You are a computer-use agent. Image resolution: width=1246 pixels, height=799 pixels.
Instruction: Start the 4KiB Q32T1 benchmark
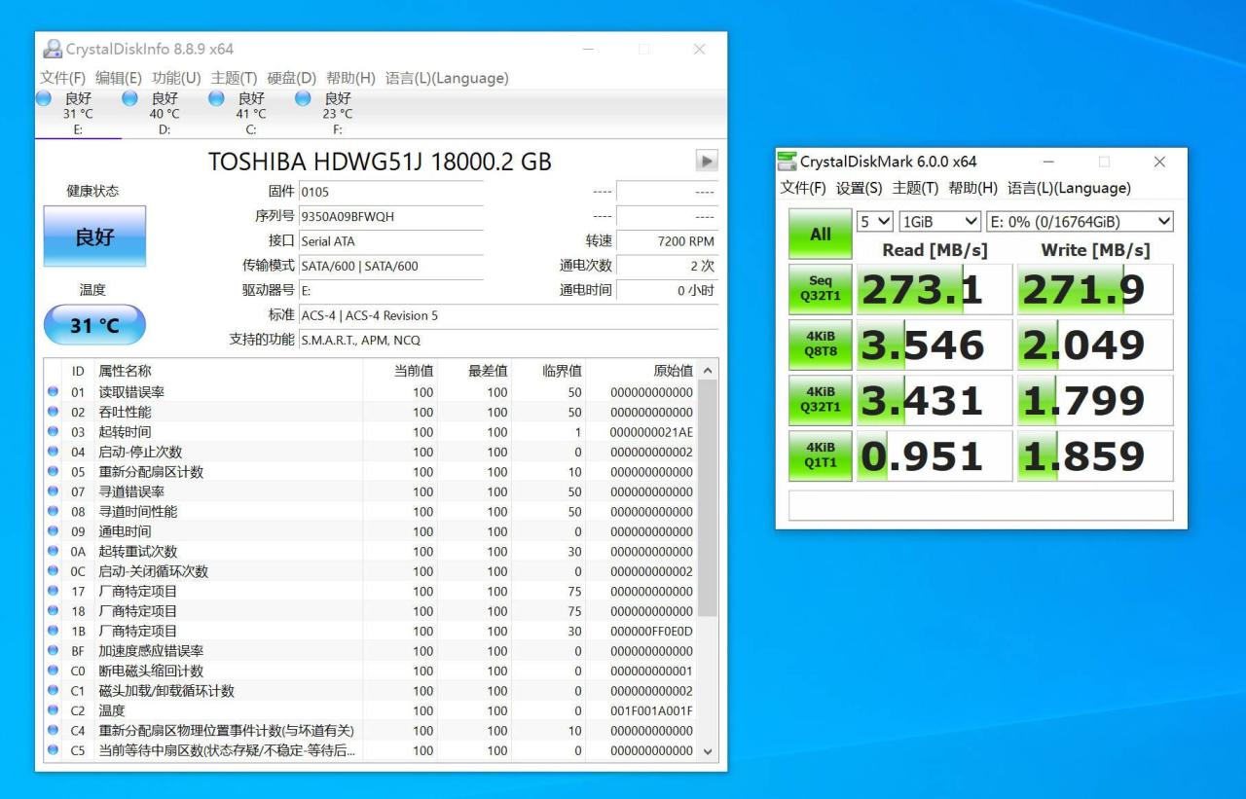tap(821, 400)
